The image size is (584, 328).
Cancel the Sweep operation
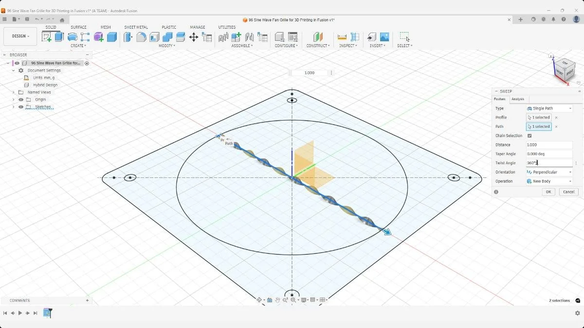coord(568,191)
